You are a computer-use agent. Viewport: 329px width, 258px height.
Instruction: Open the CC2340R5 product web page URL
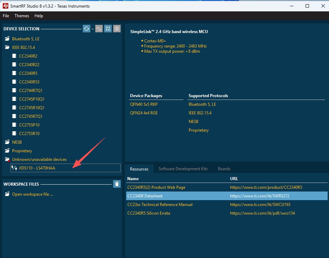[266, 187]
